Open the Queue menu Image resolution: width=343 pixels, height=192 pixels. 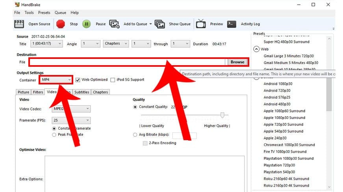coord(60,13)
